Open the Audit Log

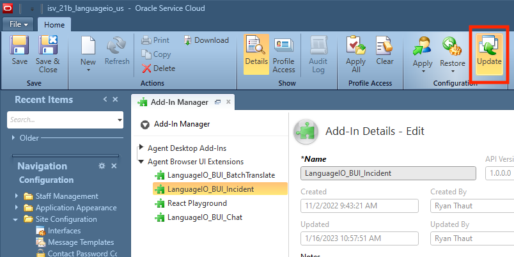click(x=318, y=54)
